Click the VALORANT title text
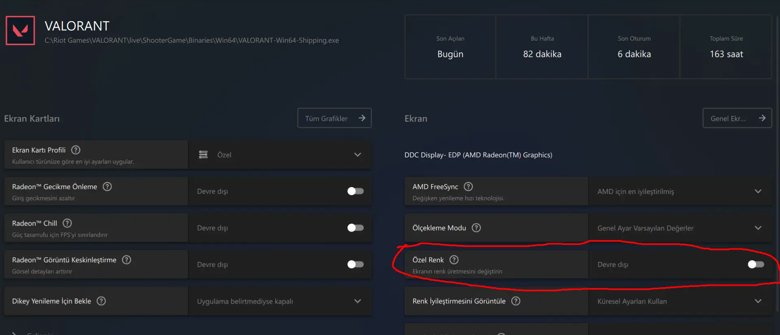Viewport: 780px width, 335px height. coord(77,26)
